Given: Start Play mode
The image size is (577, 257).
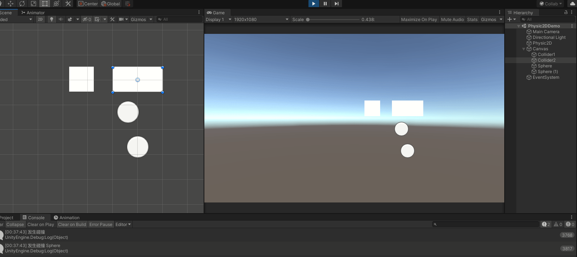Looking at the screenshot, I should [314, 4].
